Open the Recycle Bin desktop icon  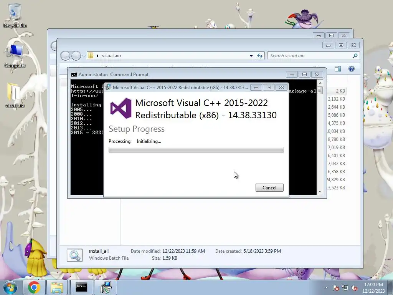pos(15,15)
